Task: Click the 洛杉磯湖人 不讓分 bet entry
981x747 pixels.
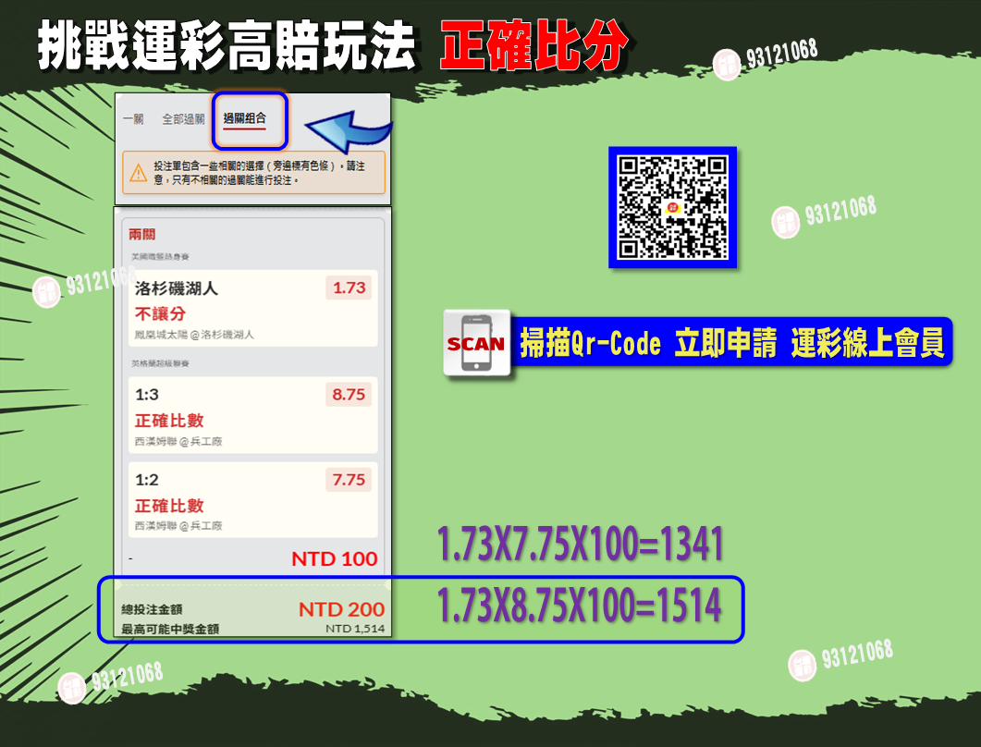Action: click(x=229, y=309)
